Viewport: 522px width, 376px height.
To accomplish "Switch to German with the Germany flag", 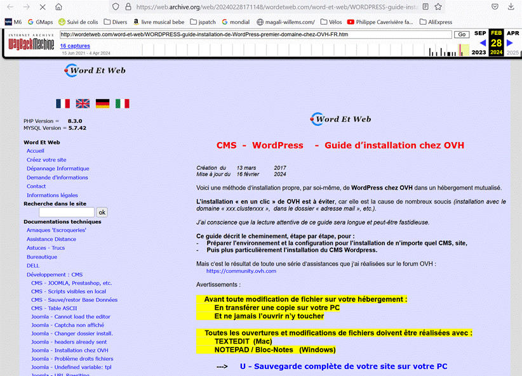I will pos(102,104).
